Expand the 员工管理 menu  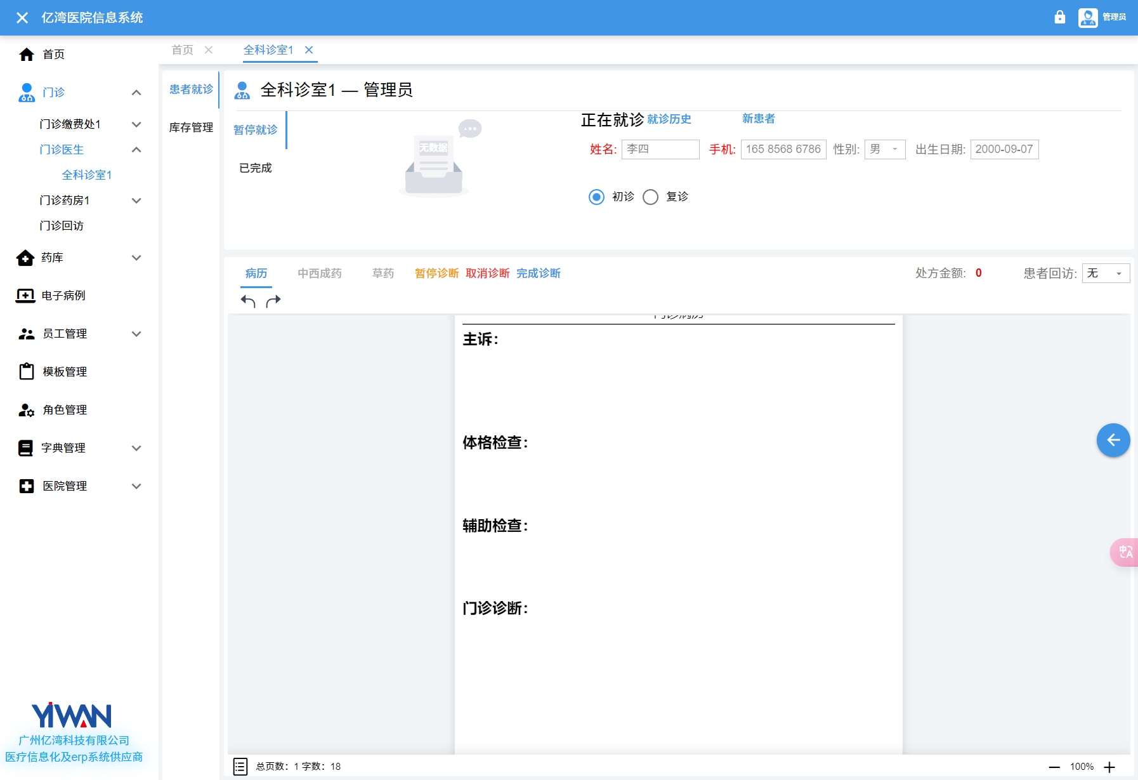tap(136, 334)
